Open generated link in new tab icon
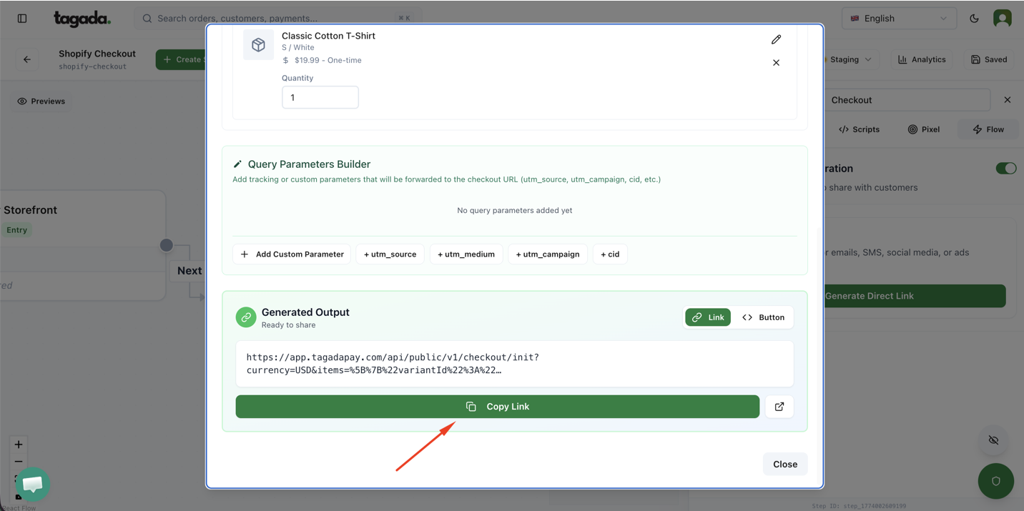 click(x=779, y=407)
